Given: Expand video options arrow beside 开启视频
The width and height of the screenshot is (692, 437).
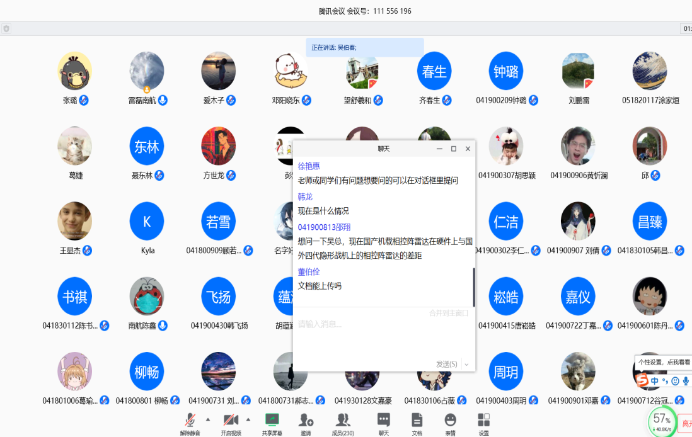Looking at the screenshot, I should 248,419.
